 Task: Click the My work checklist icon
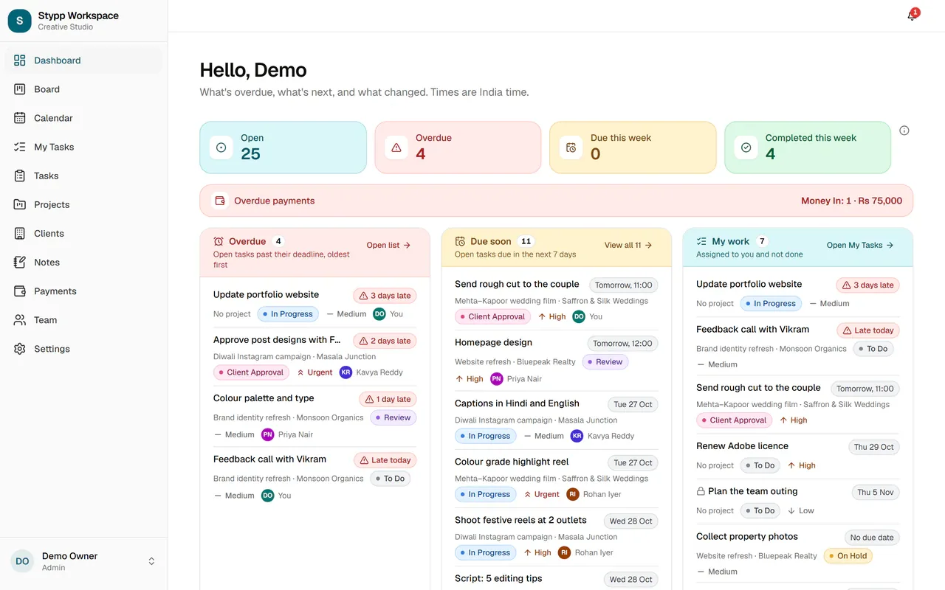(x=701, y=241)
